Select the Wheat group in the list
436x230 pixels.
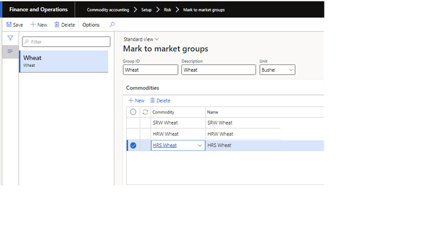pyautogui.click(x=63, y=61)
